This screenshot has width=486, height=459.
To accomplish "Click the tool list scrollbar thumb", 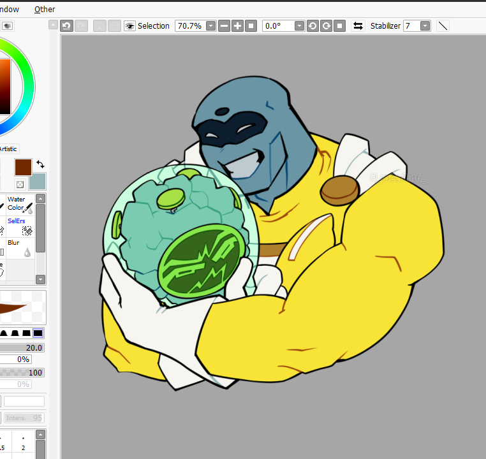I will coord(41,228).
